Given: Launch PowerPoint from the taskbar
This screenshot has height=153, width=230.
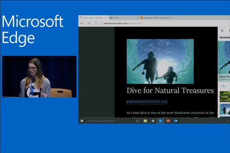Looking at the screenshot, I should click(x=168, y=121).
